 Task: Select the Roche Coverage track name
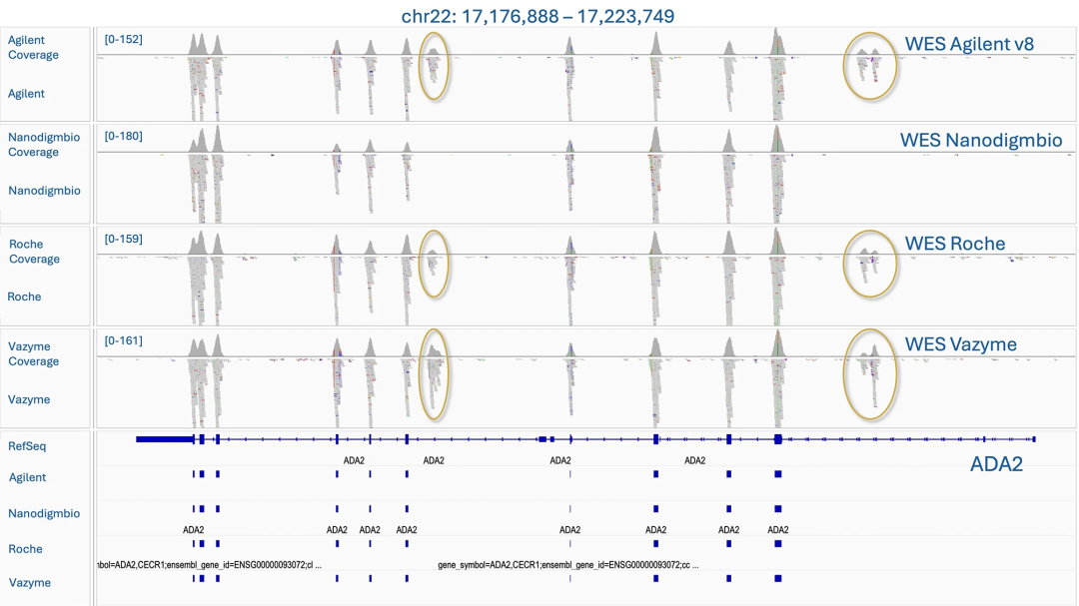[x=34, y=252]
